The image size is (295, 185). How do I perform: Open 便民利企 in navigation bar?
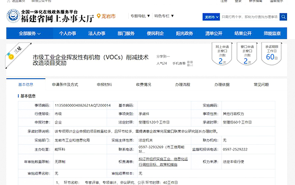pos(155,33)
